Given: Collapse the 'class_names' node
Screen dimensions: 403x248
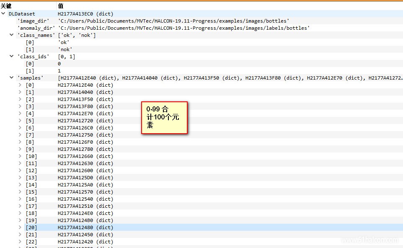Looking at the screenshot, I should point(12,35).
